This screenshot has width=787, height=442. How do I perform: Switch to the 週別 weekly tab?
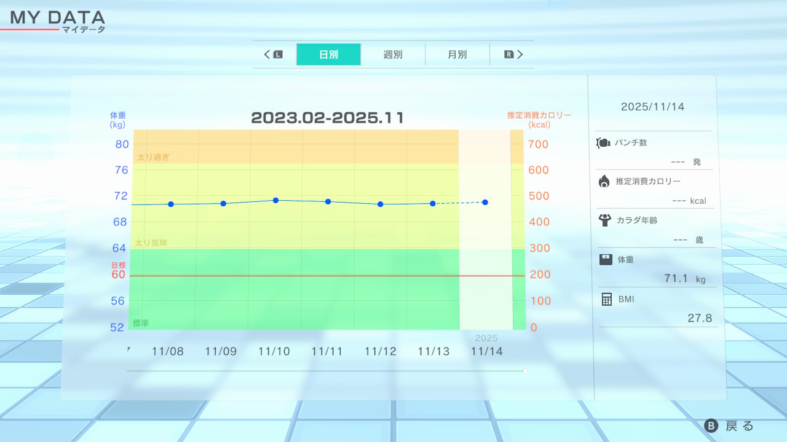click(393, 55)
